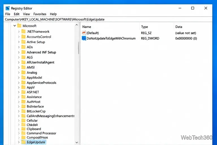
Task: Click the AllUserInstallAgent folder icon
Action: 23,62
